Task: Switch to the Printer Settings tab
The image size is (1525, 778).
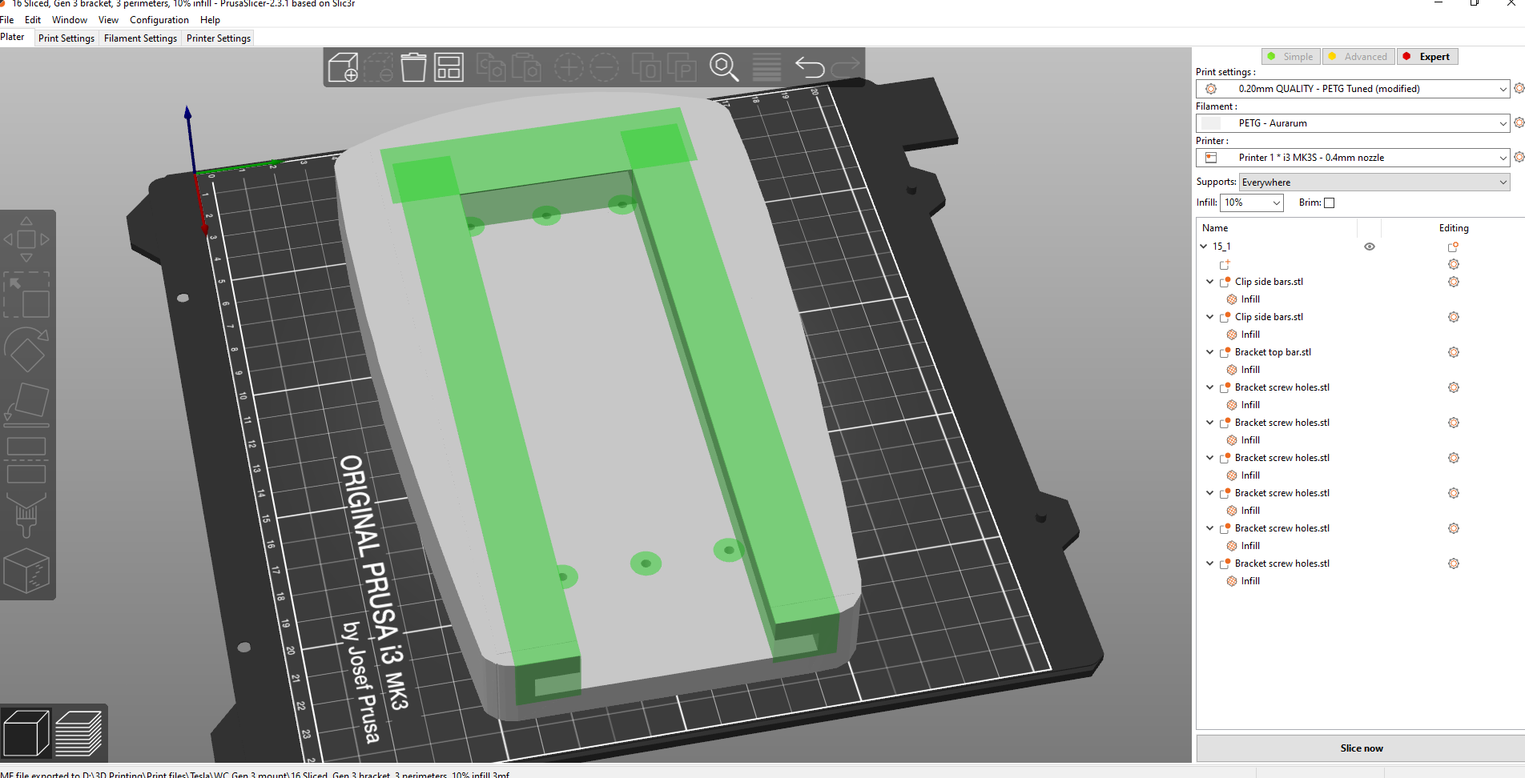Action: (x=219, y=38)
